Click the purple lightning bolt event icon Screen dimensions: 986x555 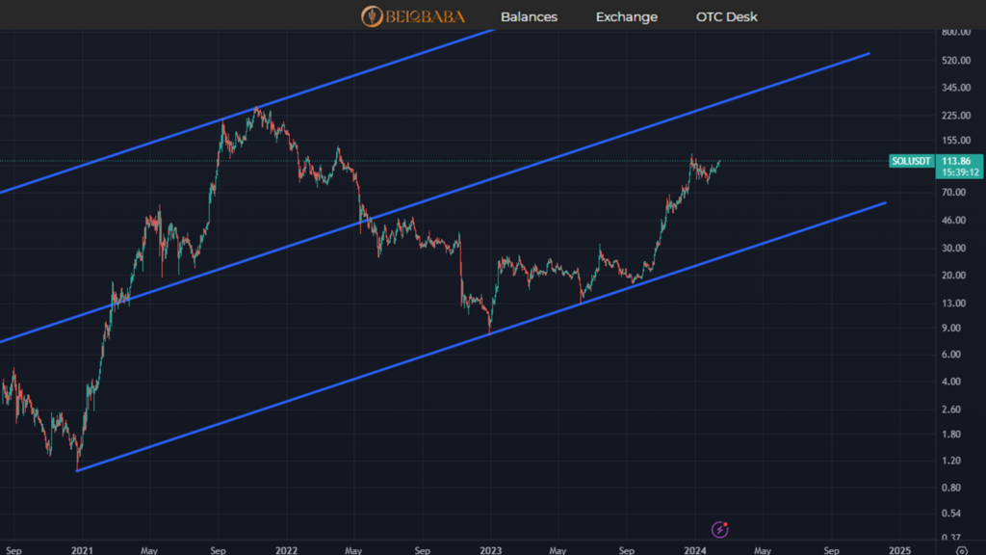pos(719,528)
